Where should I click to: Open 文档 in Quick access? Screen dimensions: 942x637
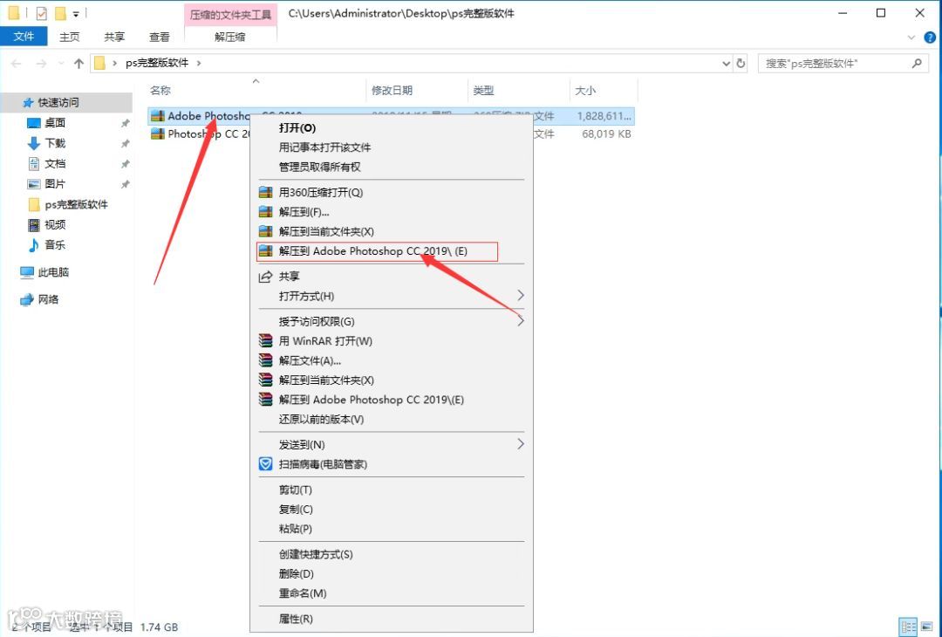click(55, 163)
